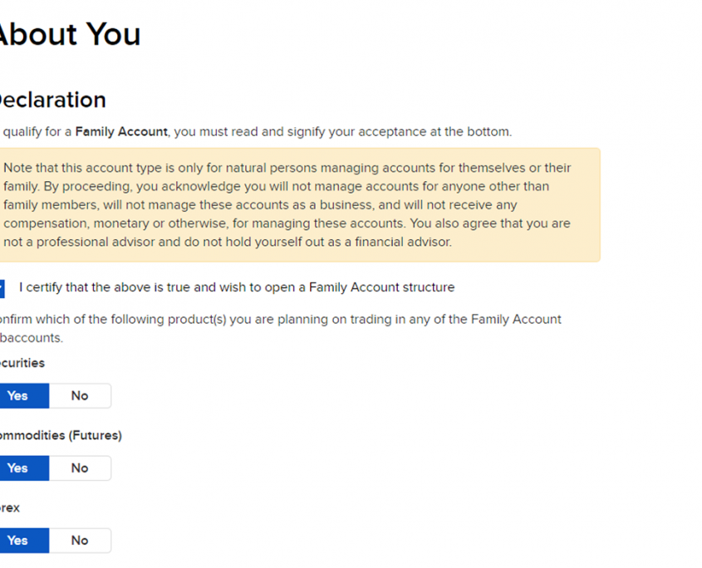Click the yellow account notice box

click(x=299, y=205)
